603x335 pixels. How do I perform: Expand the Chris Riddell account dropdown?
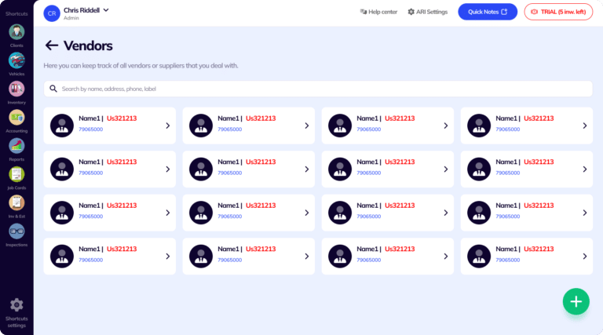click(x=106, y=10)
